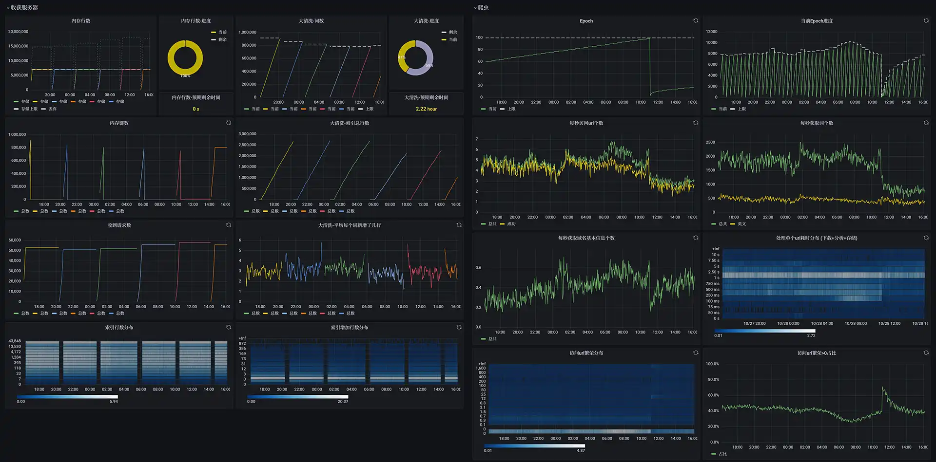The image size is (936, 462).
Task: Click refresh icon on 内存键数 panel
Action: point(229,123)
